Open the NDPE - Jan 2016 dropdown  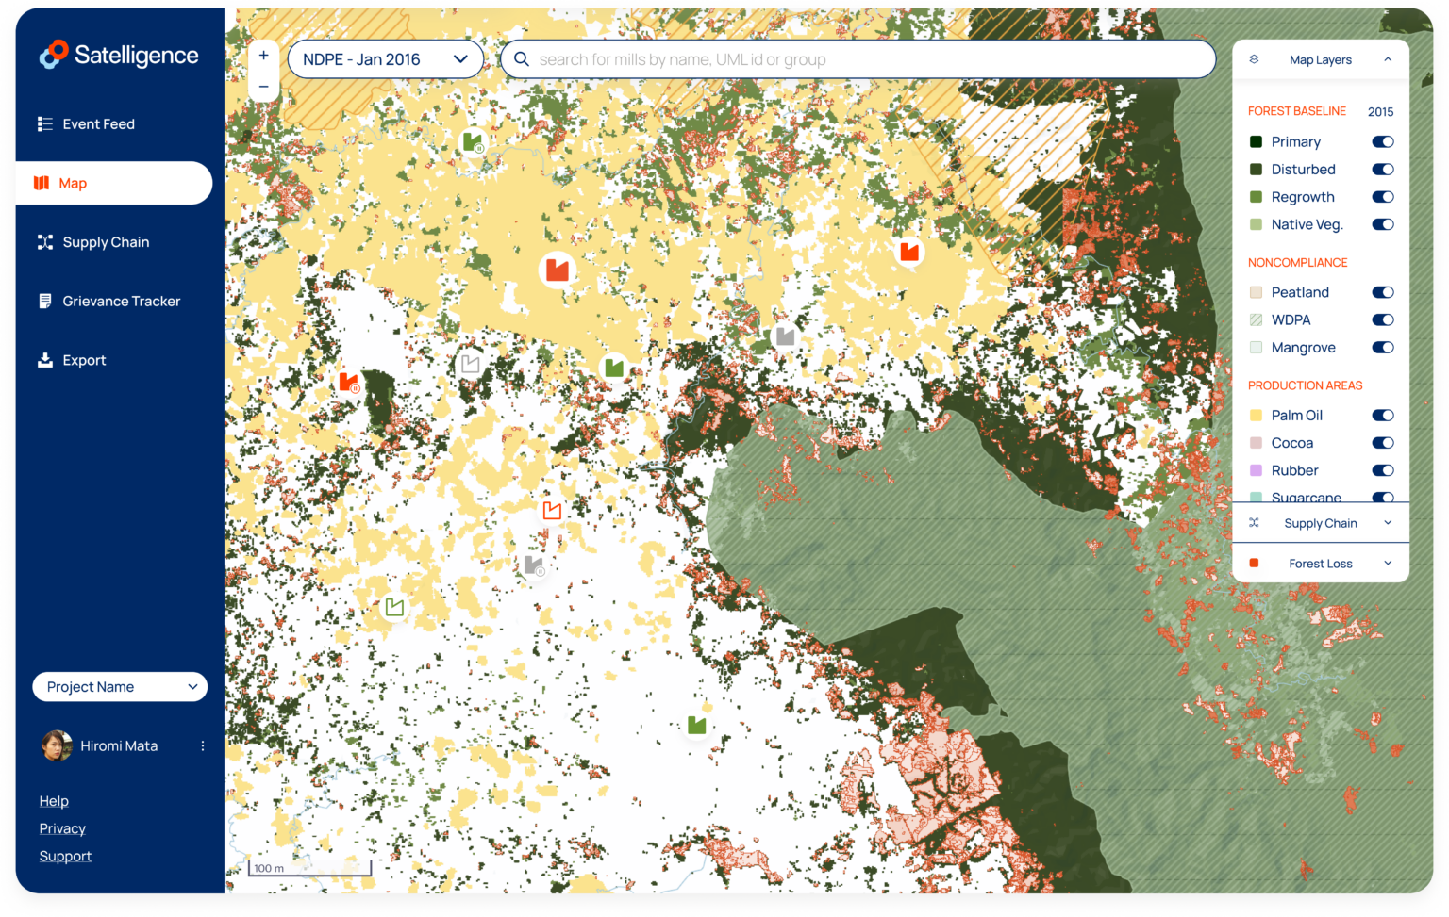[385, 58]
